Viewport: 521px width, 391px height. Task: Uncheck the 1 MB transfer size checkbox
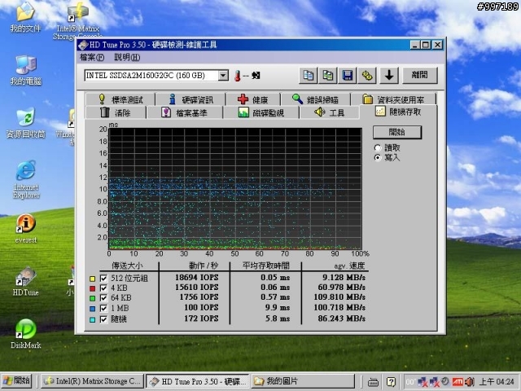pos(103,308)
